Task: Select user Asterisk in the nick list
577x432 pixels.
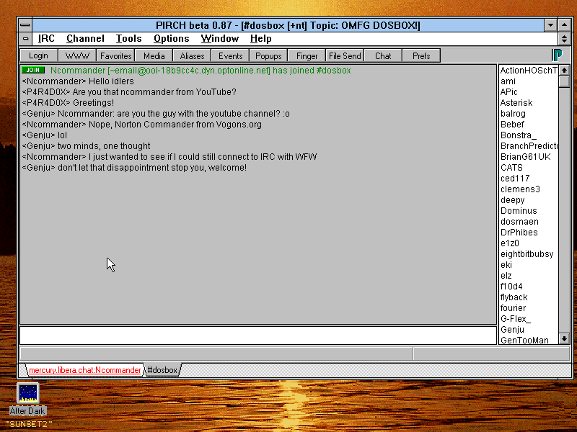Action: pyautogui.click(x=529, y=103)
